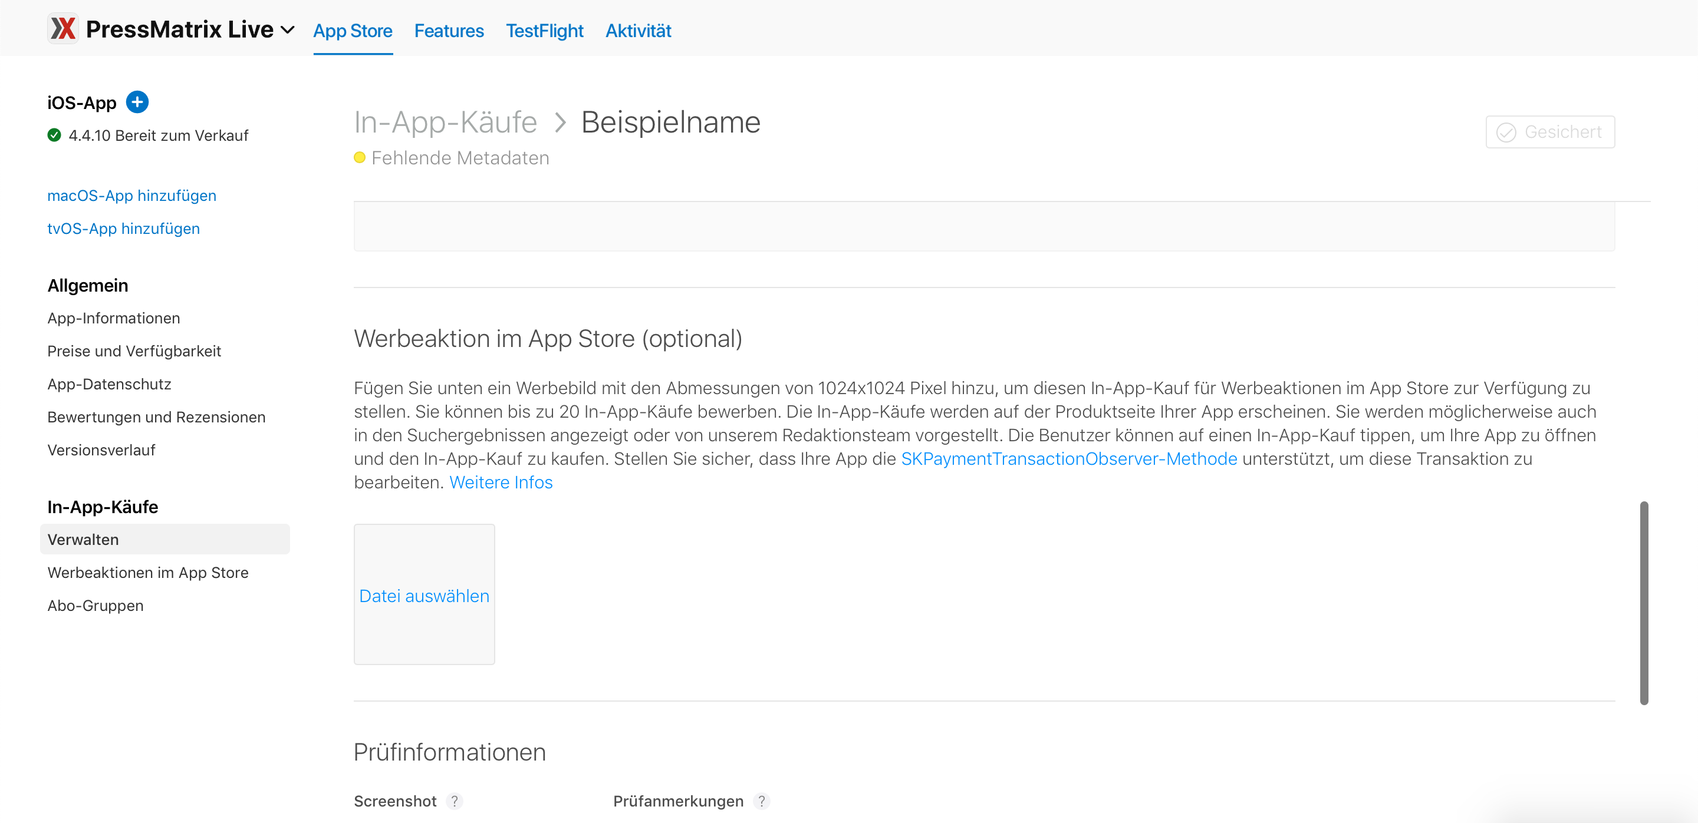
Task: Open Versionsverlauf in sidebar
Action: click(101, 449)
